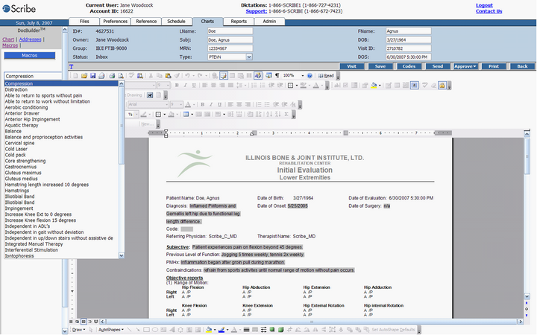Click the Undo arrow icon

click(x=187, y=75)
